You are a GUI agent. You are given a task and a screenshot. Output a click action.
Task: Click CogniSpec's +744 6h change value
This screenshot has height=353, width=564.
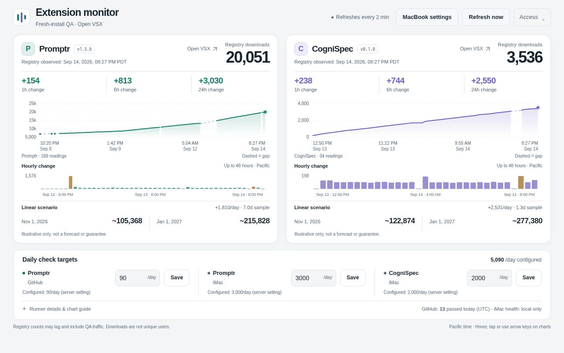[x=395, y=81]
